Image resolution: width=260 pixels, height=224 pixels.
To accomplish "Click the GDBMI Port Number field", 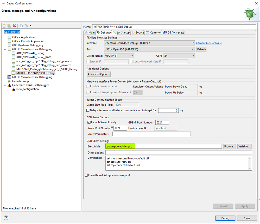I will click(162, 122).
